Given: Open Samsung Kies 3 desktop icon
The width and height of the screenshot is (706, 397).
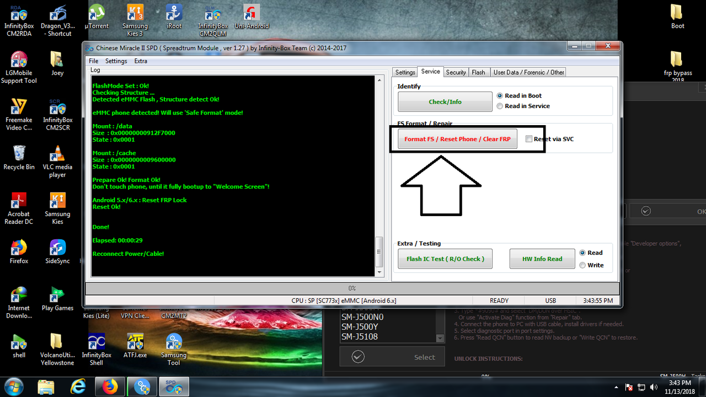Looking at the screenshot, I should point(135,21).
